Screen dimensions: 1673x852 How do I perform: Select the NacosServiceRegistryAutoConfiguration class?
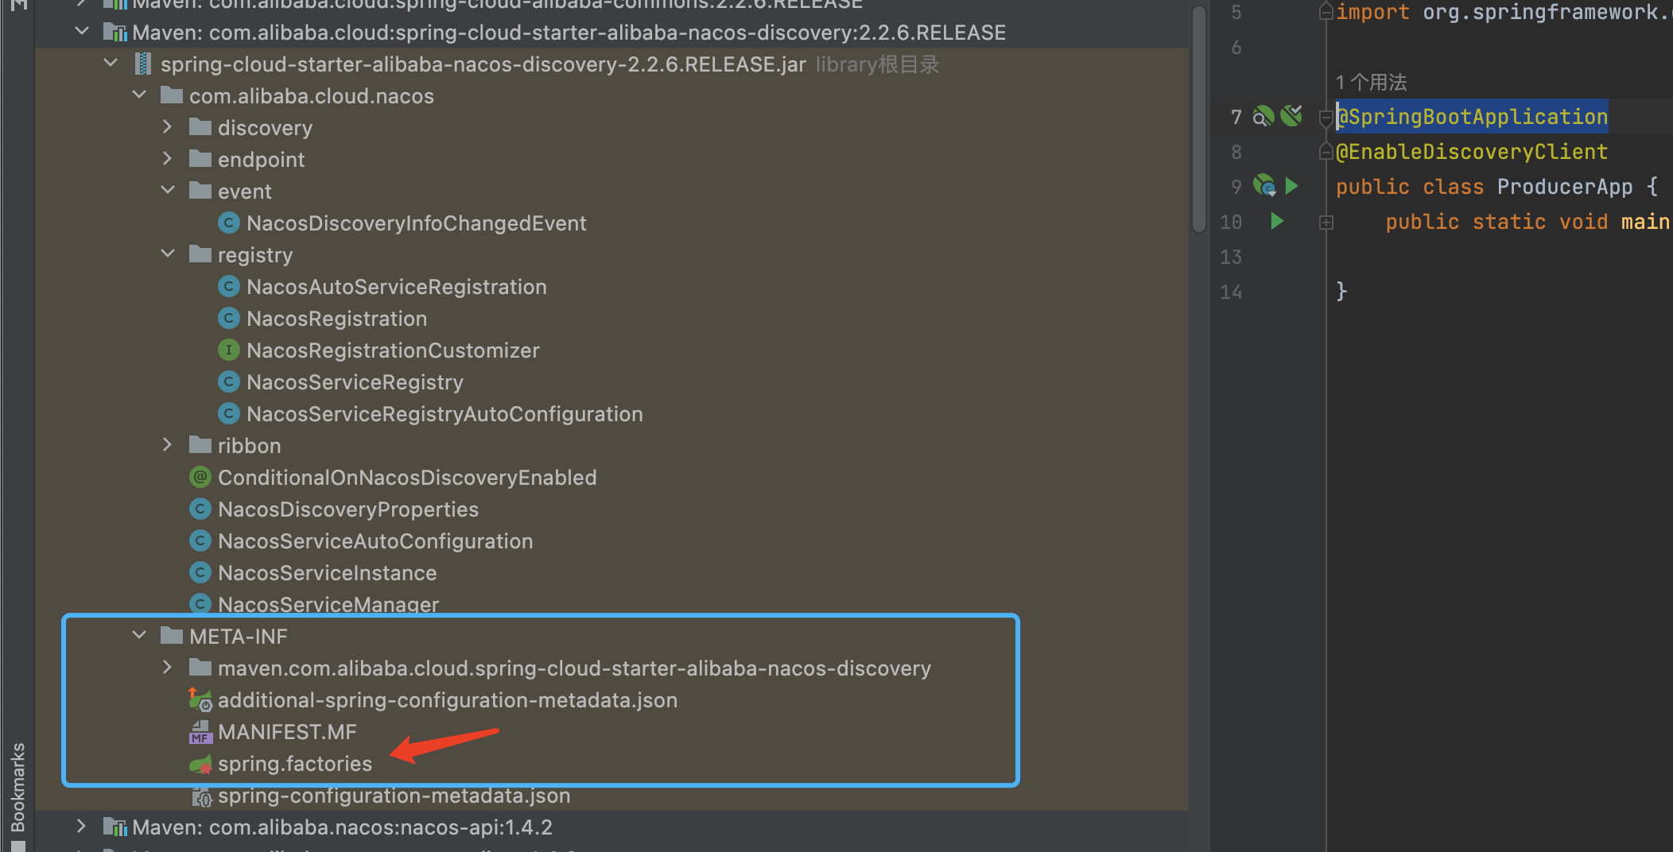click(x=444, y=413)
